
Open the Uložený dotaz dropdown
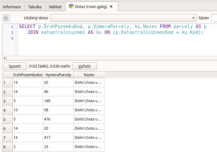click(123, 18)
